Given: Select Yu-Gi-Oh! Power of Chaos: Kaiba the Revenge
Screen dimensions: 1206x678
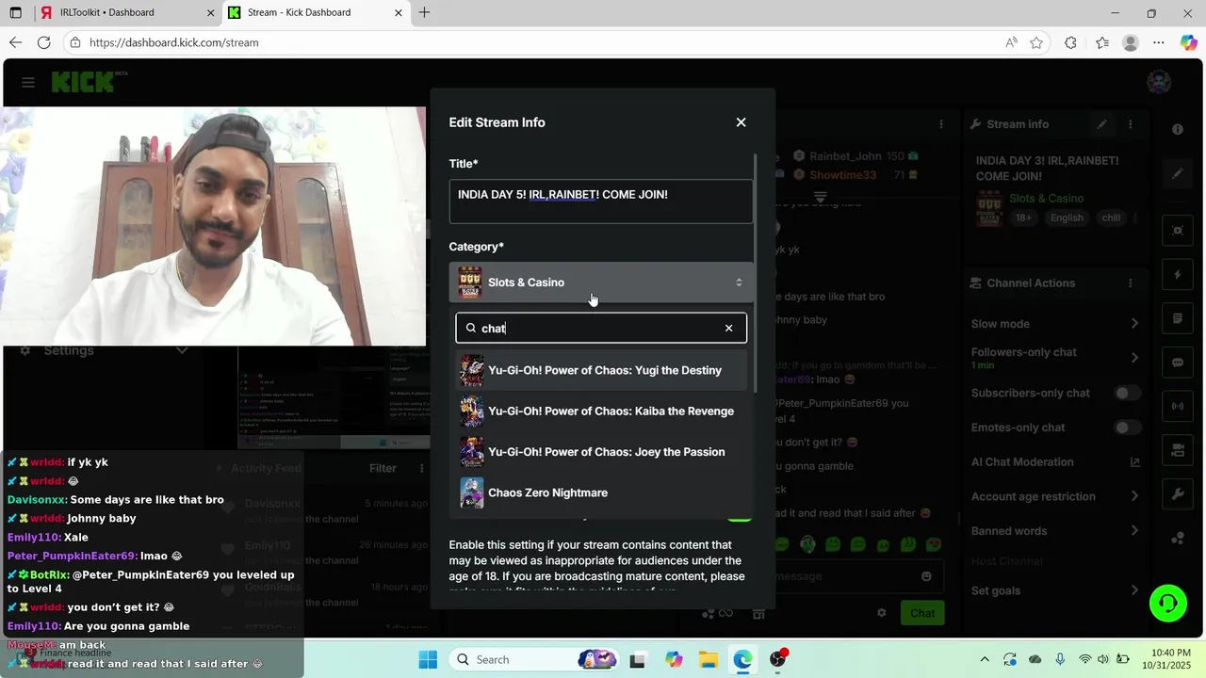Looking at the screenshot, I should click(x=601, y=412).
